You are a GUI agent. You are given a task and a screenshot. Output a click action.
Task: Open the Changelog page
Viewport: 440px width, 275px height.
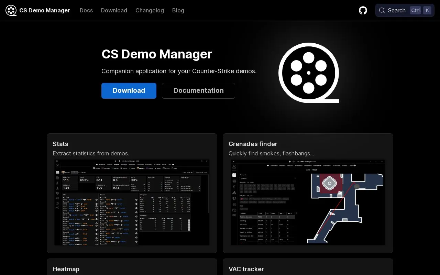150,10
